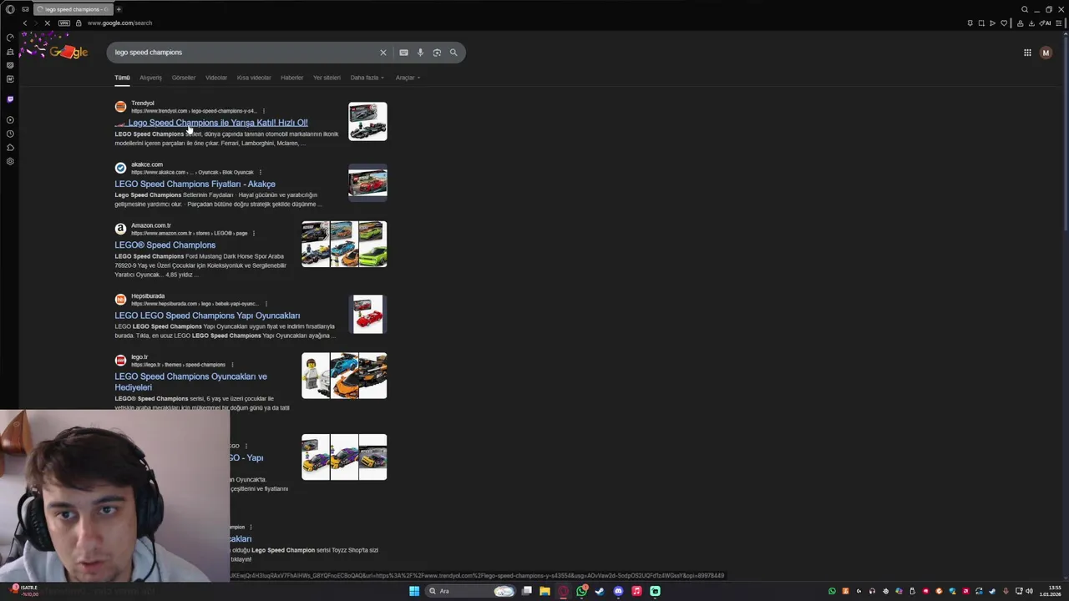
Task: Switch to the Kısa videolar tab
Action: 254,78
